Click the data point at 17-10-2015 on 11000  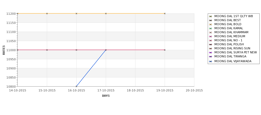tap(106, 50)
